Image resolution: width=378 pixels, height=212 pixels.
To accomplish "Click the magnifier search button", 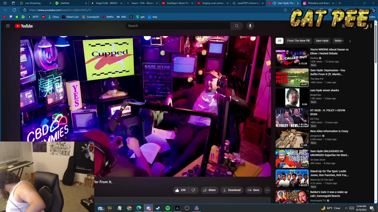I will tap(237, 26).
